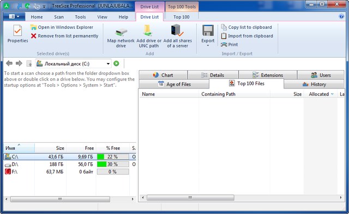Image resolution: width=349 pixels, height=214 pixels.
Task: Click the 56,0 ГБ free value
Action: click(86, 165)
